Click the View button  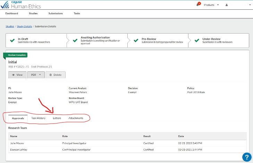pyautogui.click(x=17, y=75)
